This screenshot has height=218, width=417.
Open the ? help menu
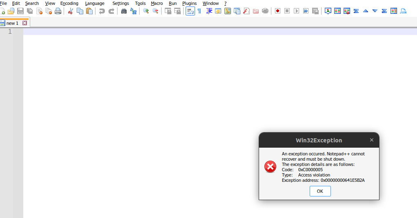pos(225,3)
